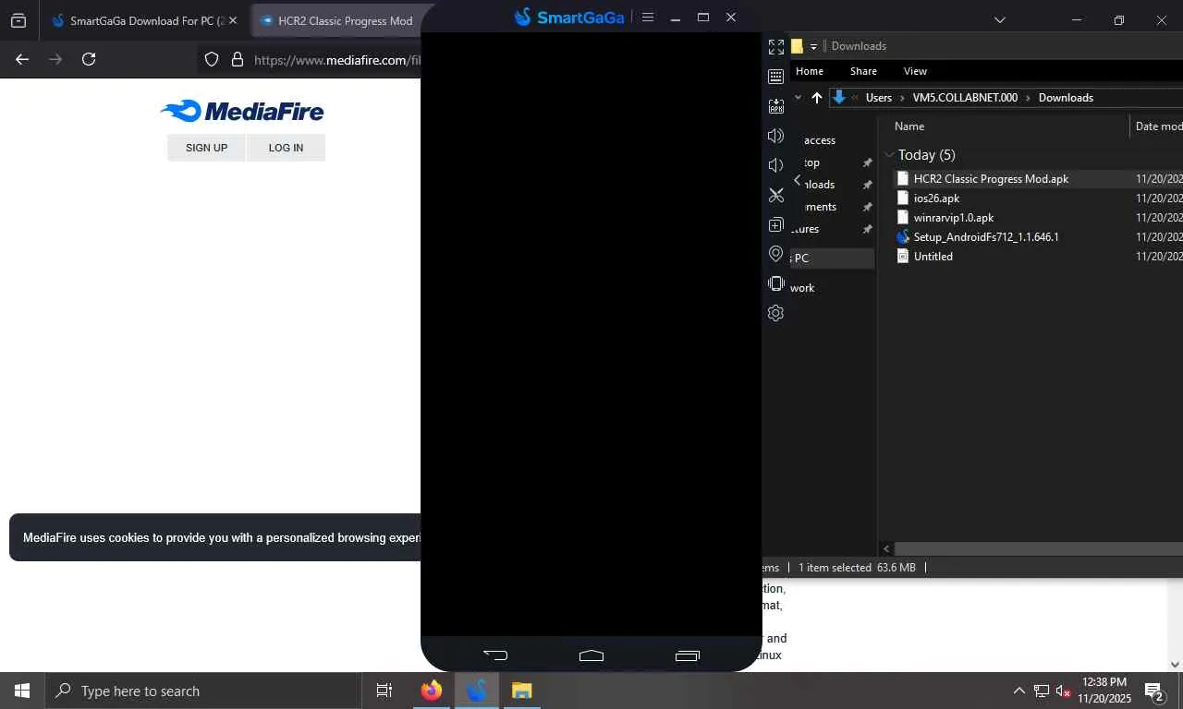This screenshot has width=1183, height=709.
Task: Open the SmartGaGa hamburger menu
Action: (x=648, y=18)
